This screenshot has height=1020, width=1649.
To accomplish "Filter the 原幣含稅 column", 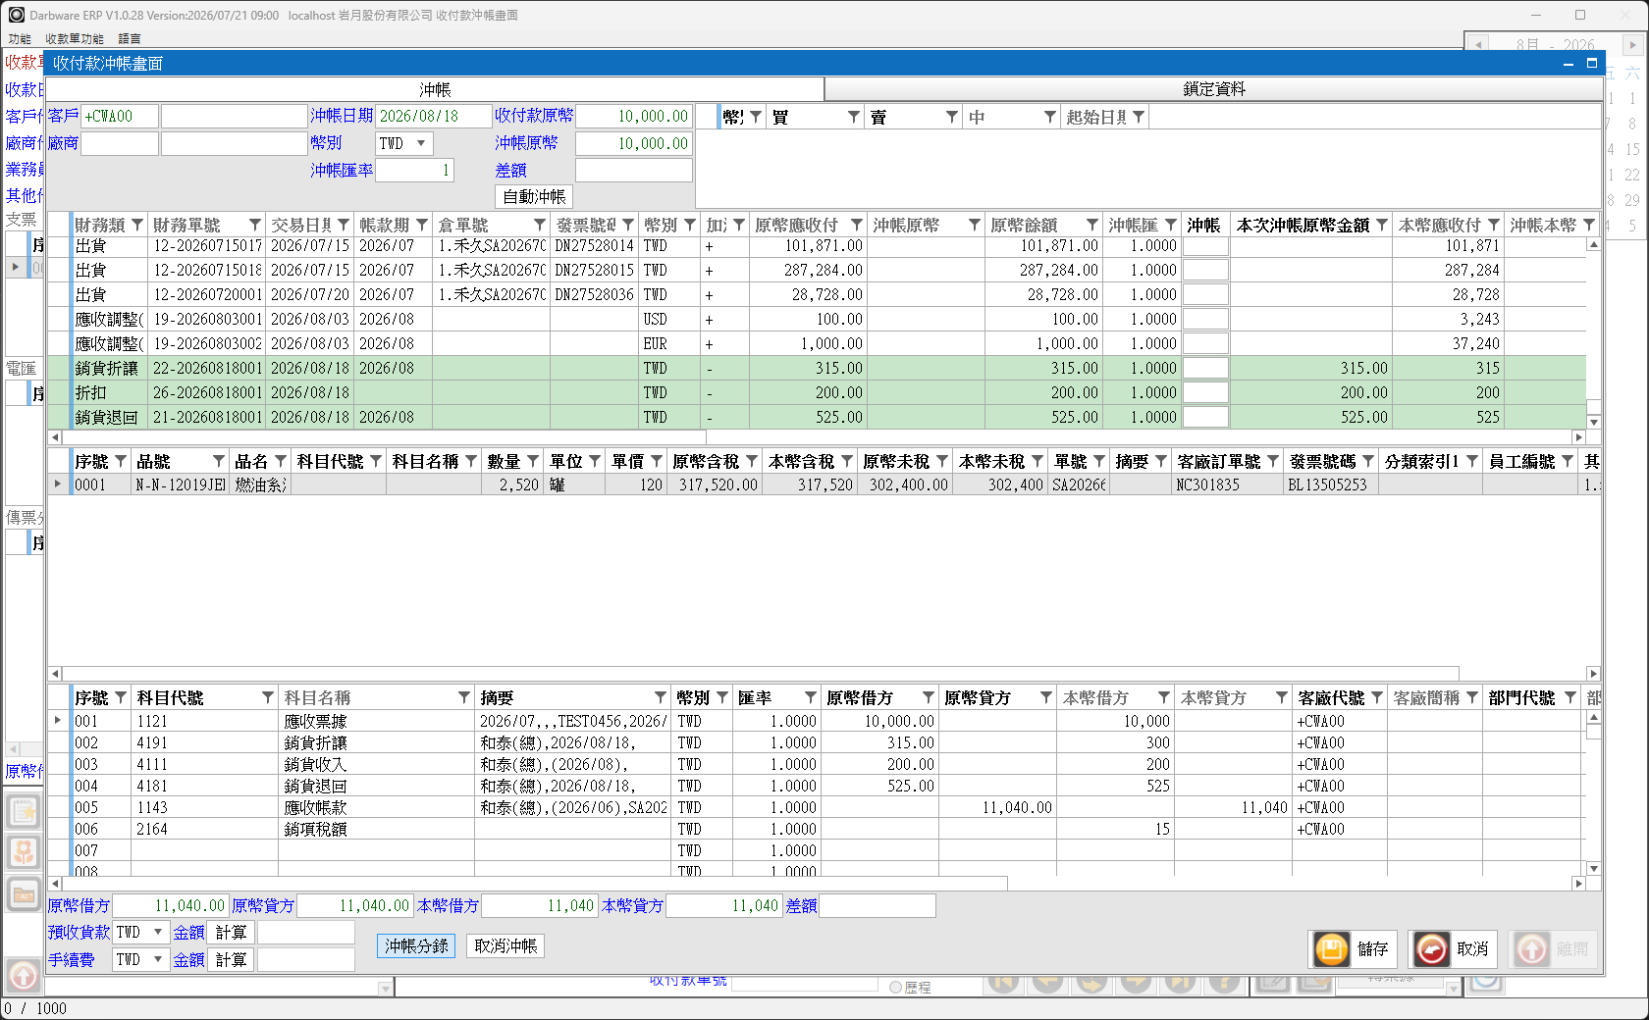I will click(752, 461).
